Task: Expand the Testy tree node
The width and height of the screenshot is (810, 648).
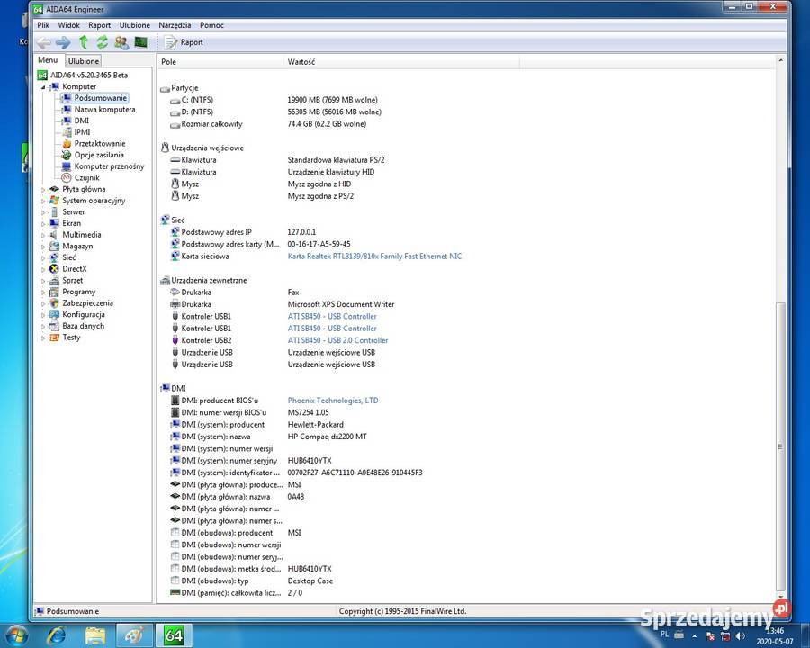Action: [43, 338]
